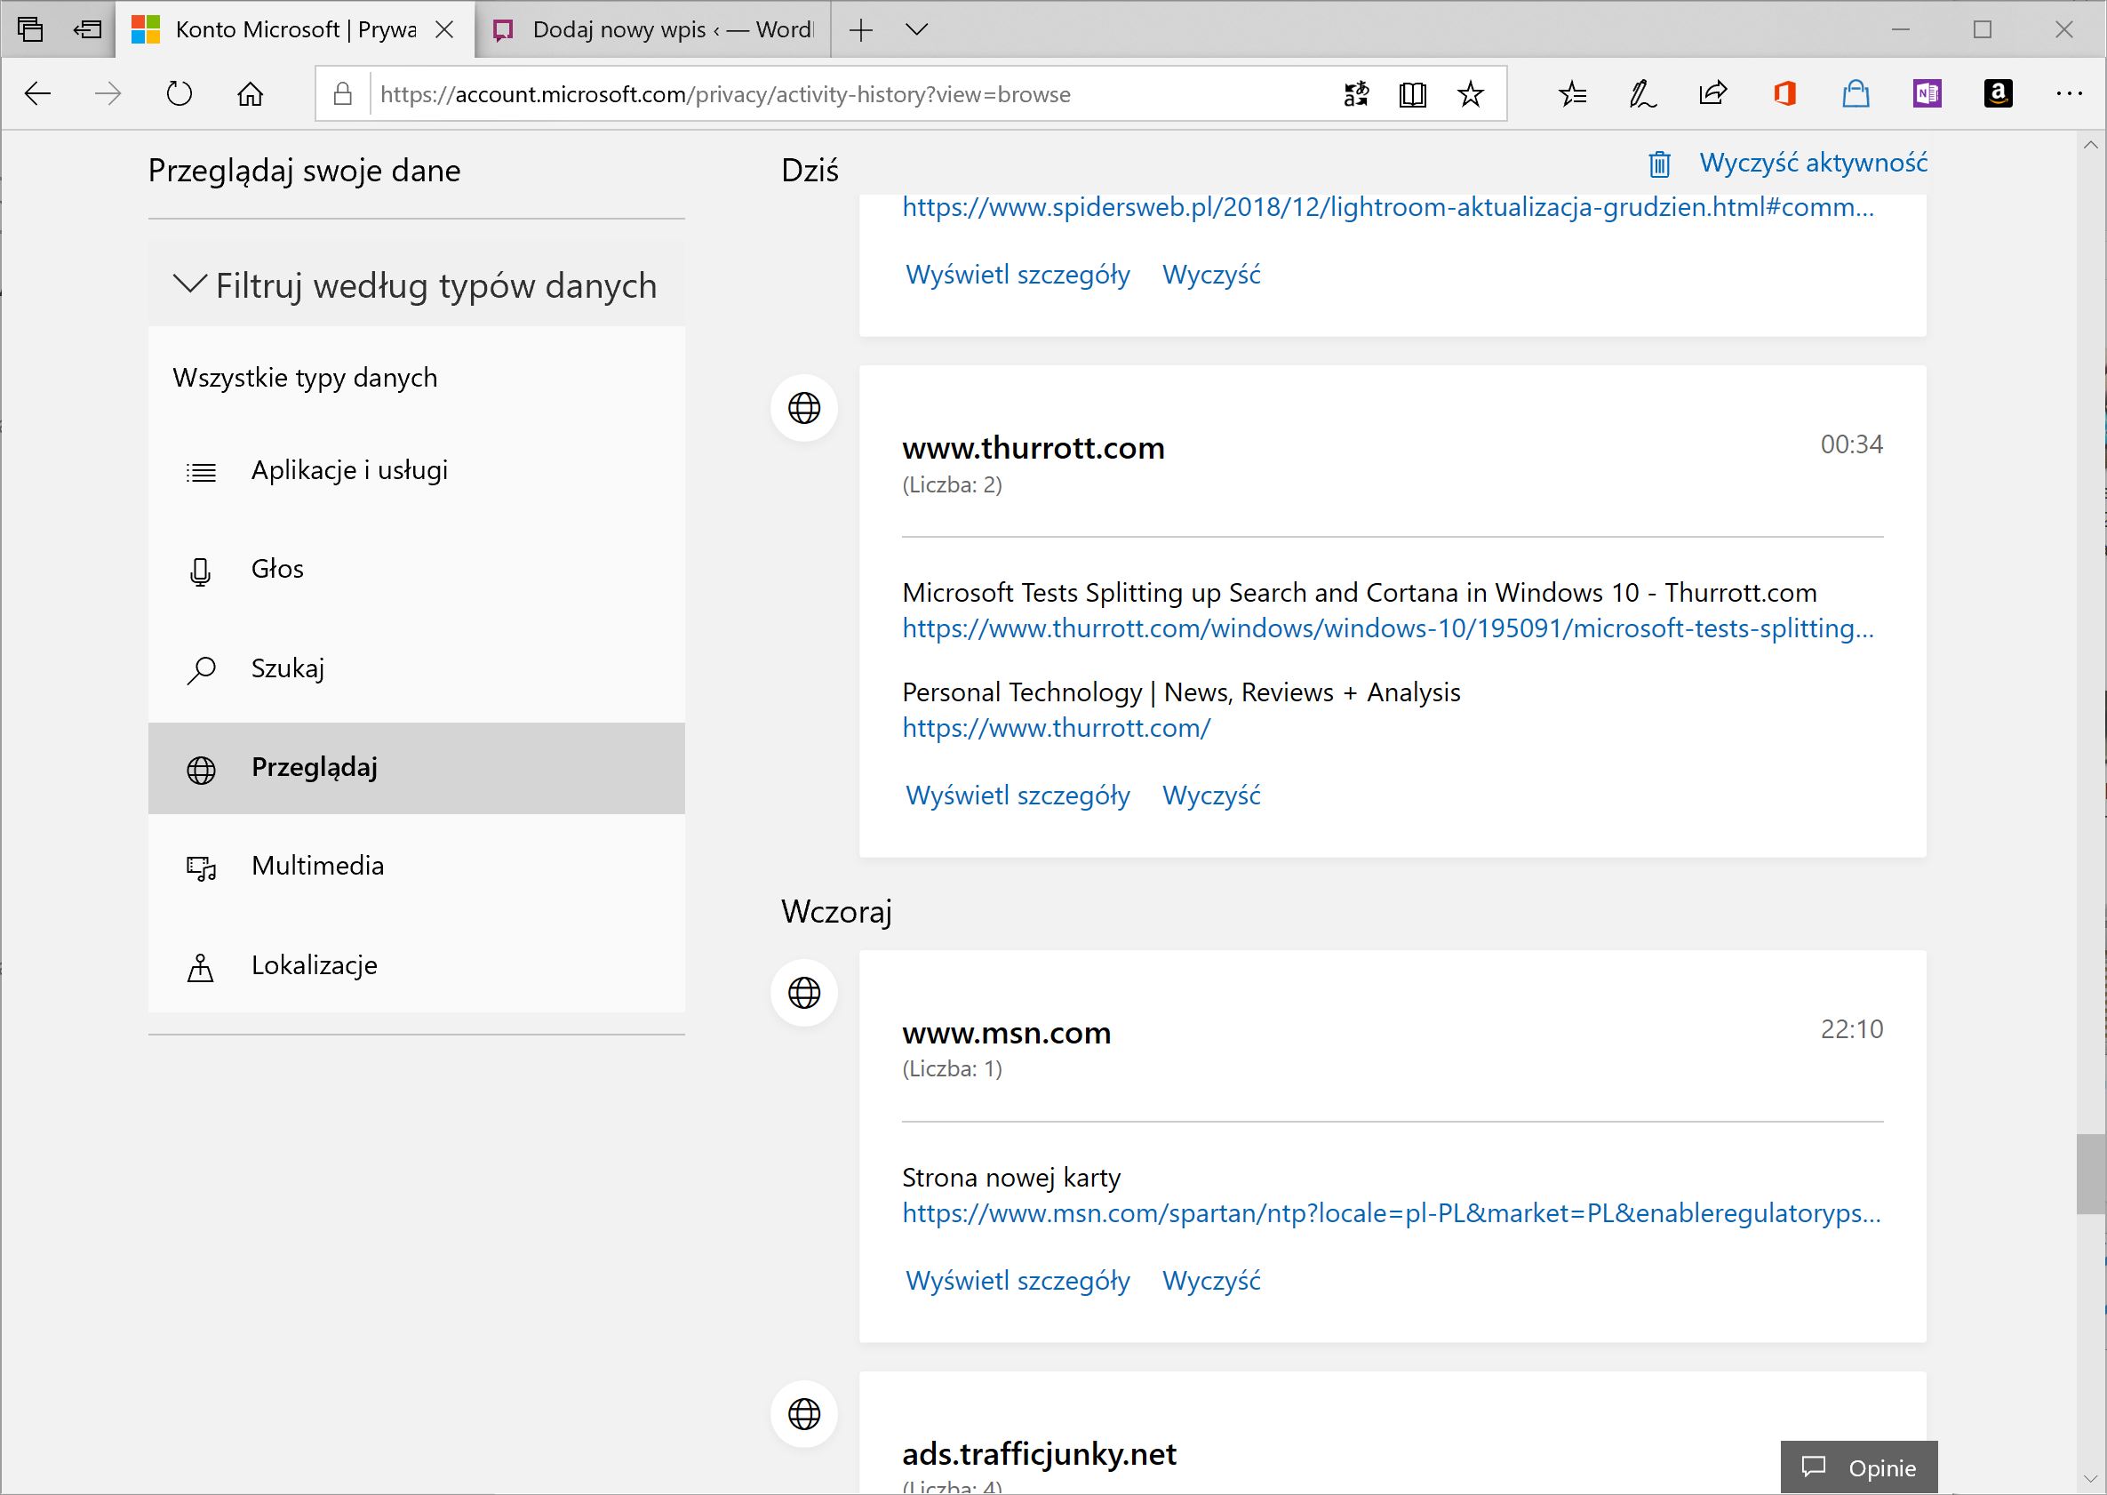Click the www.thurrott.com heading

coord(1033,448)
